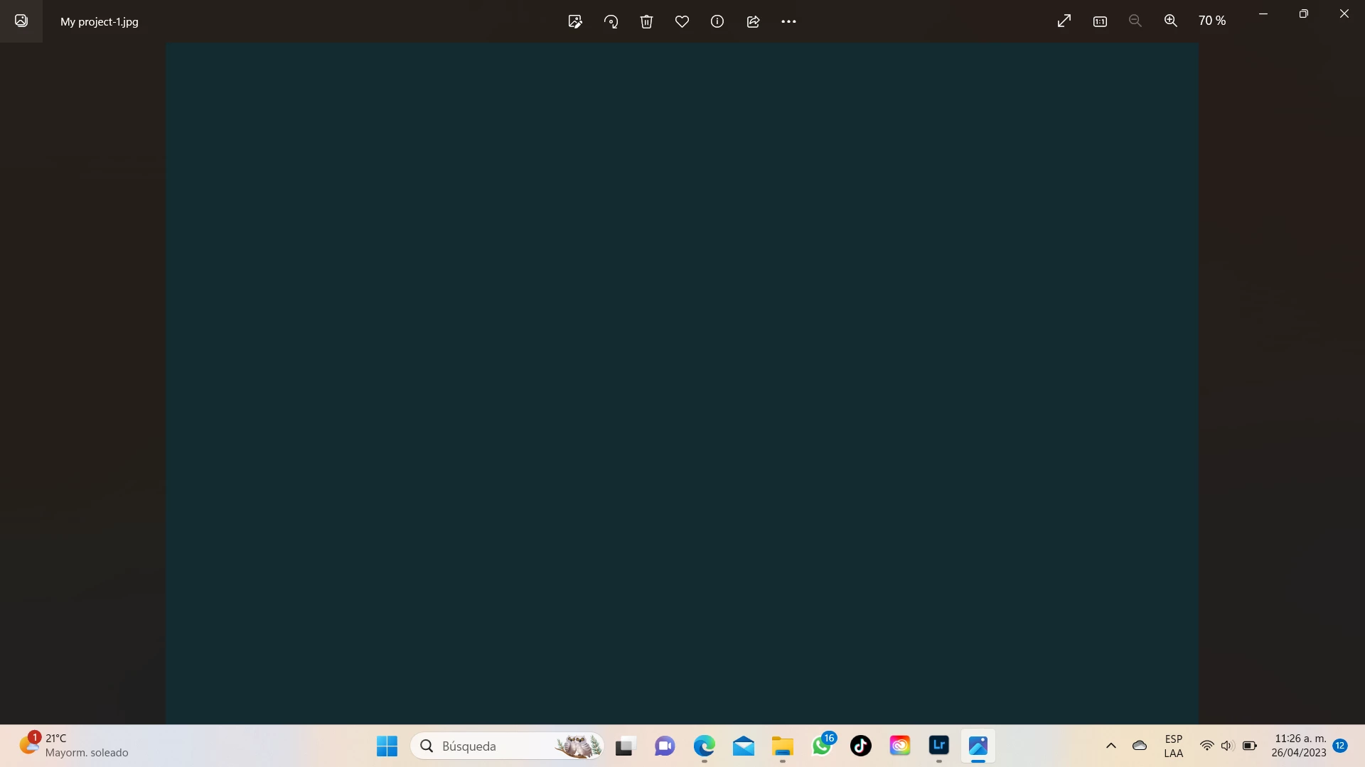Viewport: 1365px width, 767px height.
Task: Delete the photo with trash icon
Action: point(646,21)
